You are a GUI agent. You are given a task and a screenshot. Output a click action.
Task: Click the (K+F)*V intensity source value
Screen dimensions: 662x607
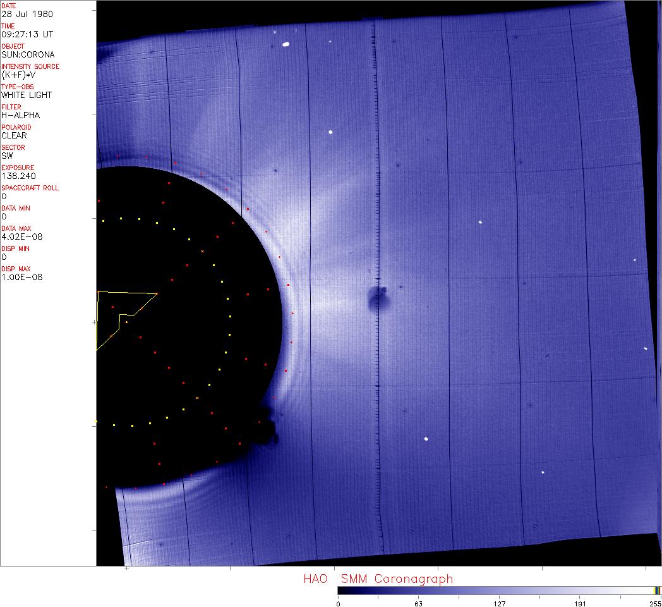click(16, 75)
